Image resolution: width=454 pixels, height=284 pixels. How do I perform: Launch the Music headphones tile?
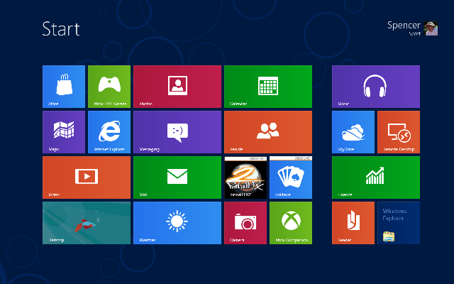tap(375, 87)
